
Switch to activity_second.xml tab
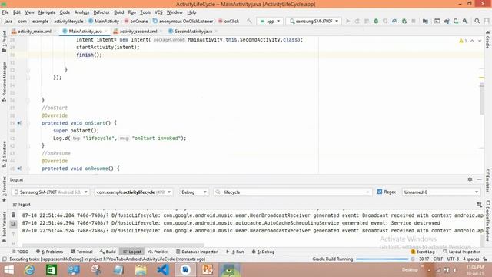click(x=138, y=31)
